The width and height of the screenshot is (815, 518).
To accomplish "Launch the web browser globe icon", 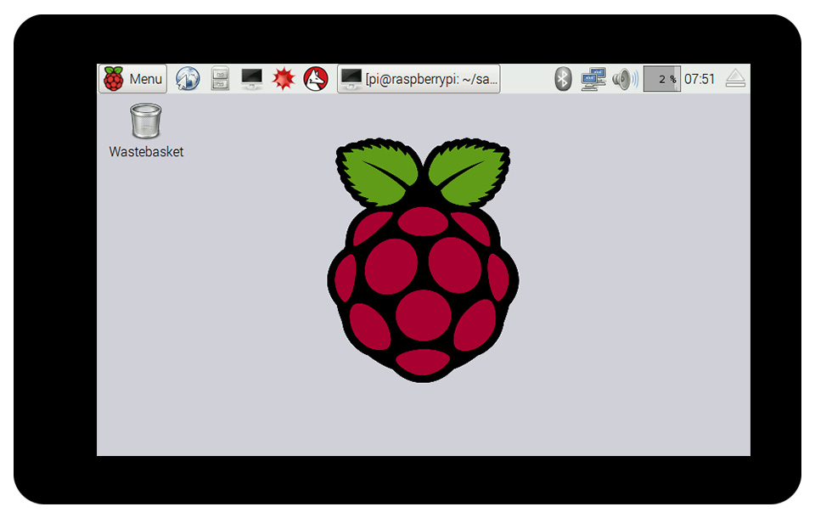I will (188, 79).
